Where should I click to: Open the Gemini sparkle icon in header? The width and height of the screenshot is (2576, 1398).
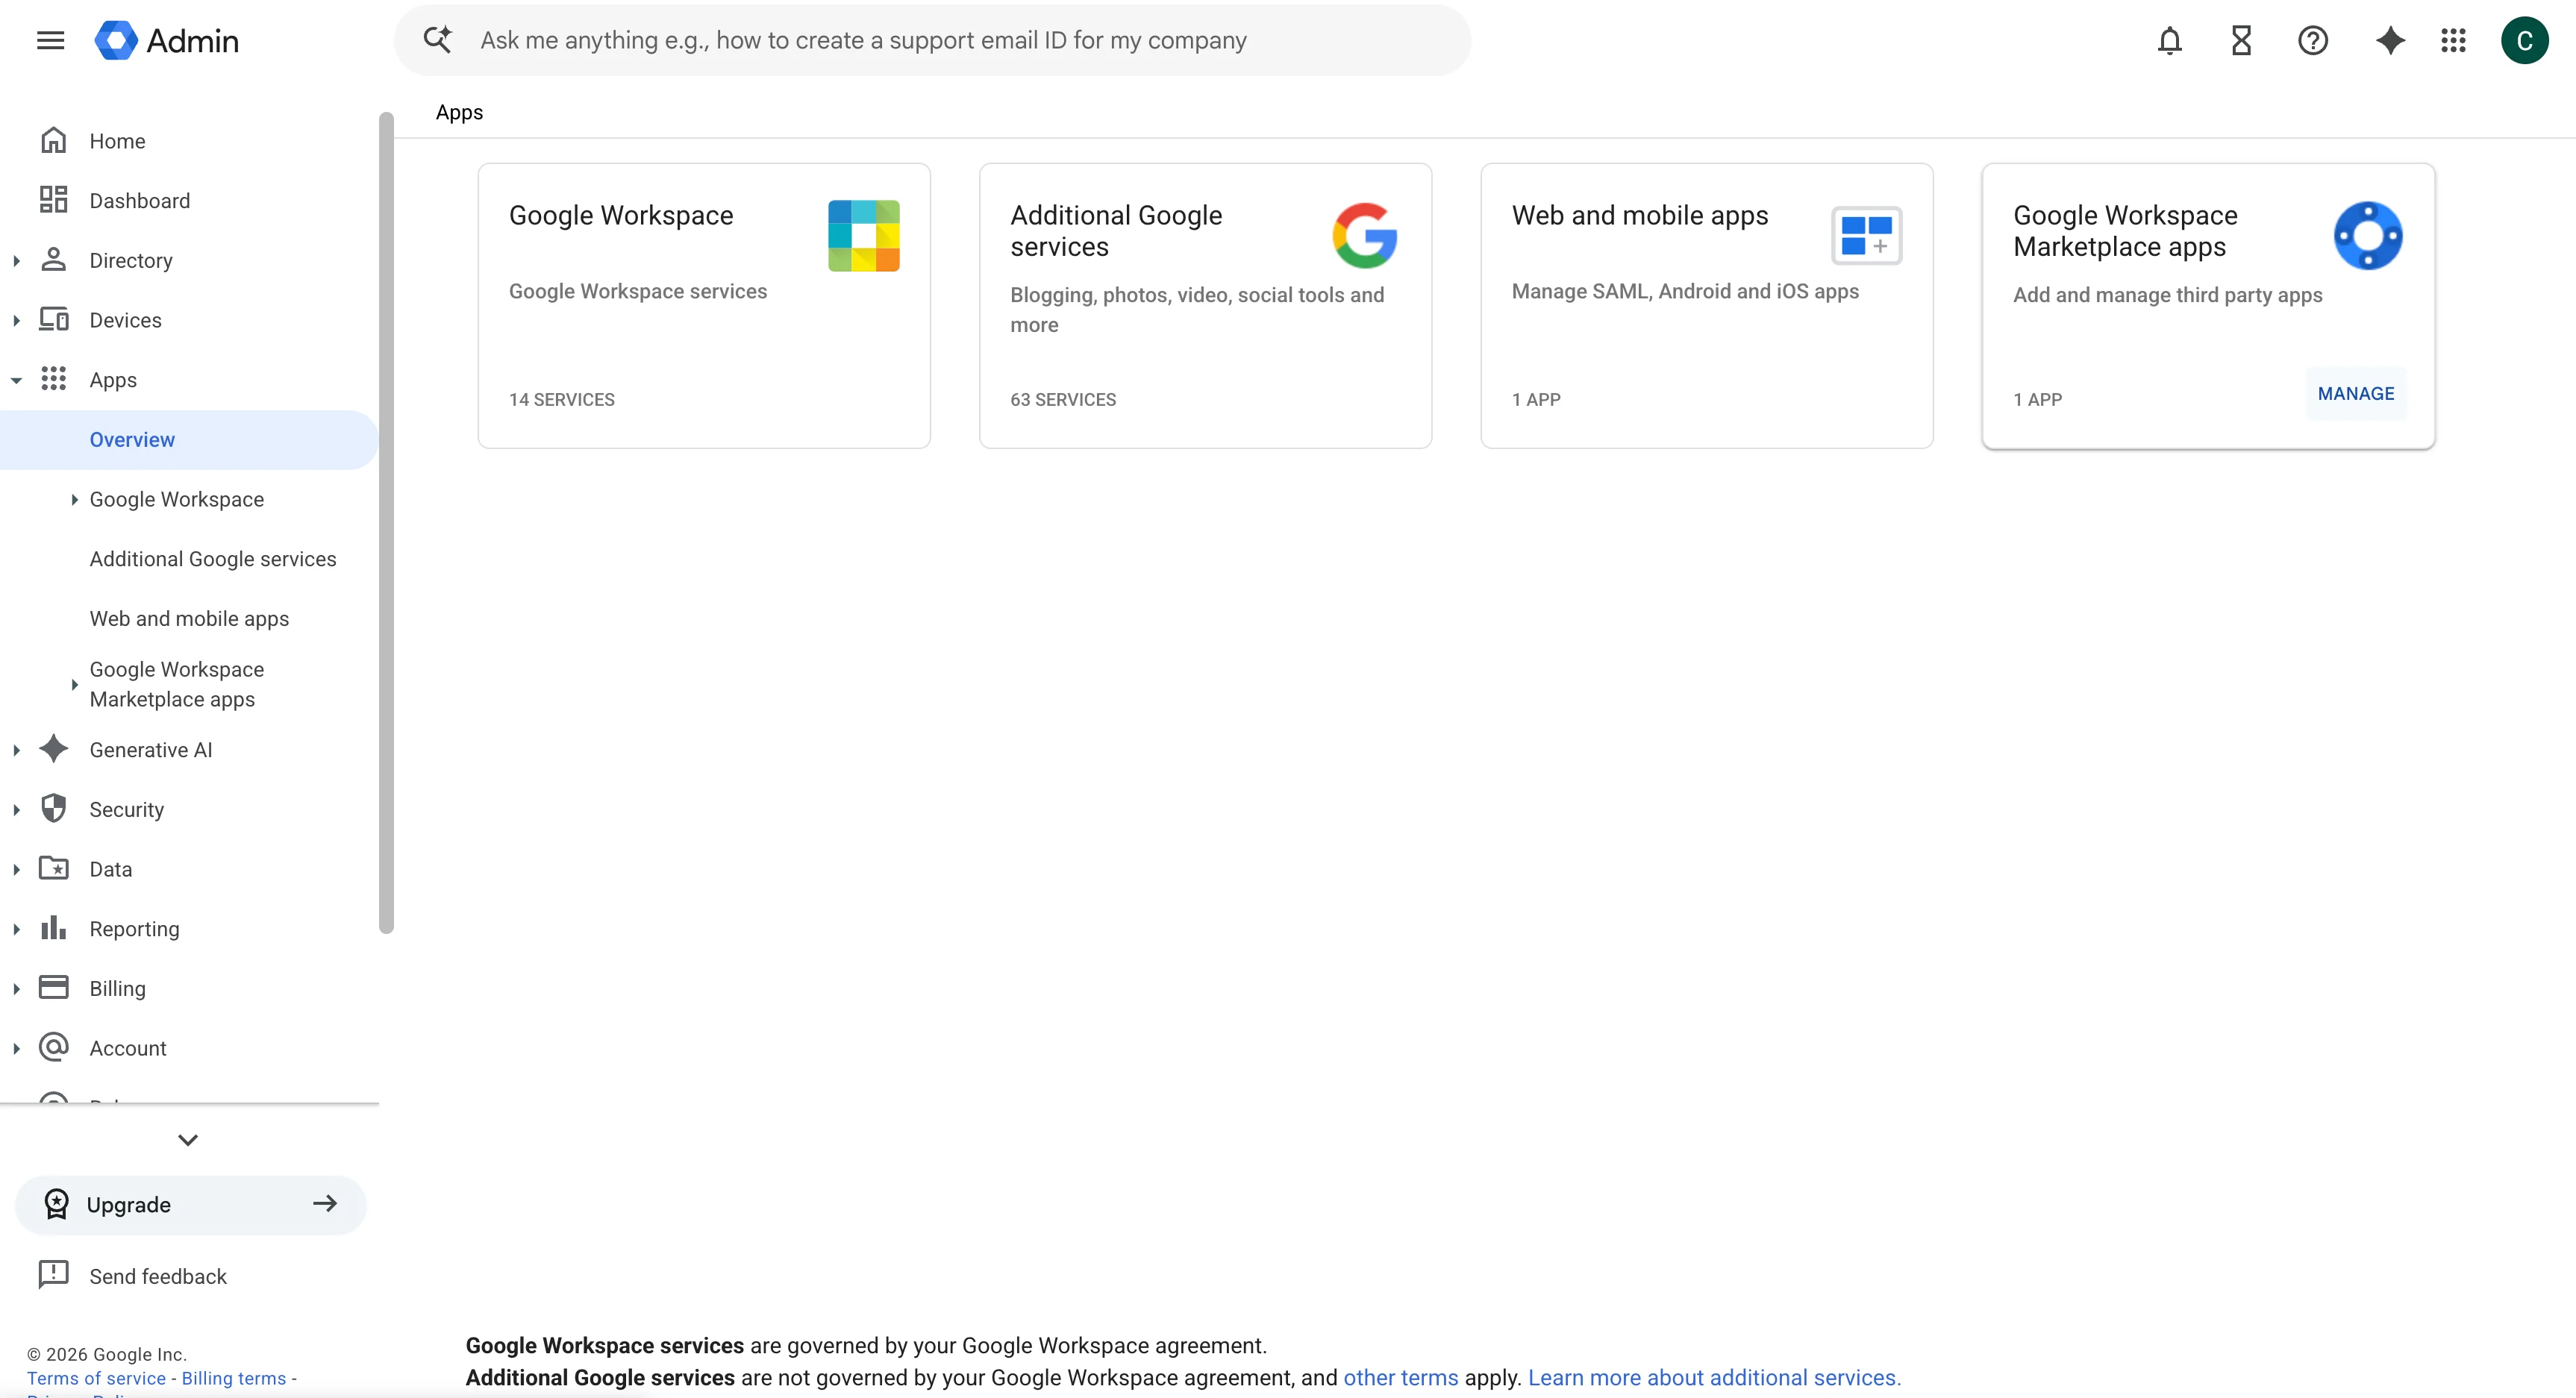2390,40
